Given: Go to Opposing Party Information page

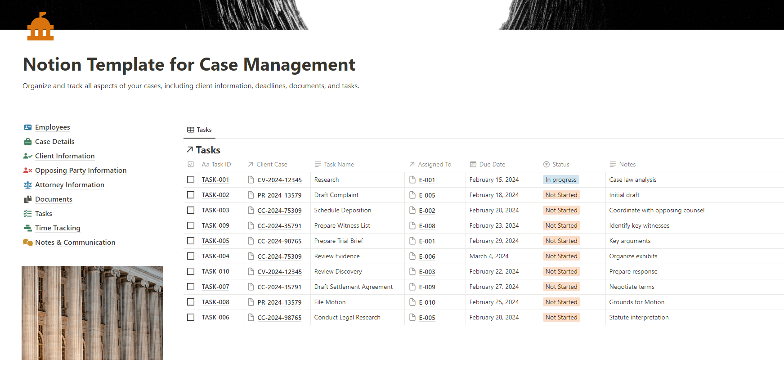Looking at the screenshot, I should coord(81,171).
